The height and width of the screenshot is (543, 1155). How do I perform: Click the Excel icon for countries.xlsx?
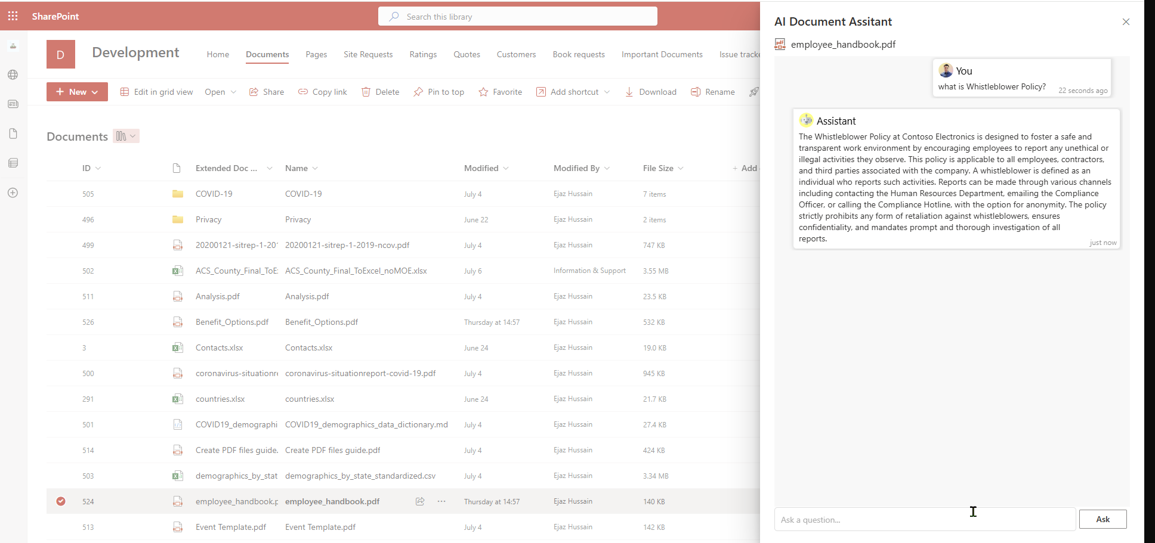[x=178, y=399]
